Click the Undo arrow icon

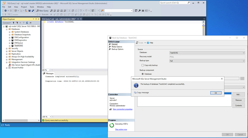point(81,11)
